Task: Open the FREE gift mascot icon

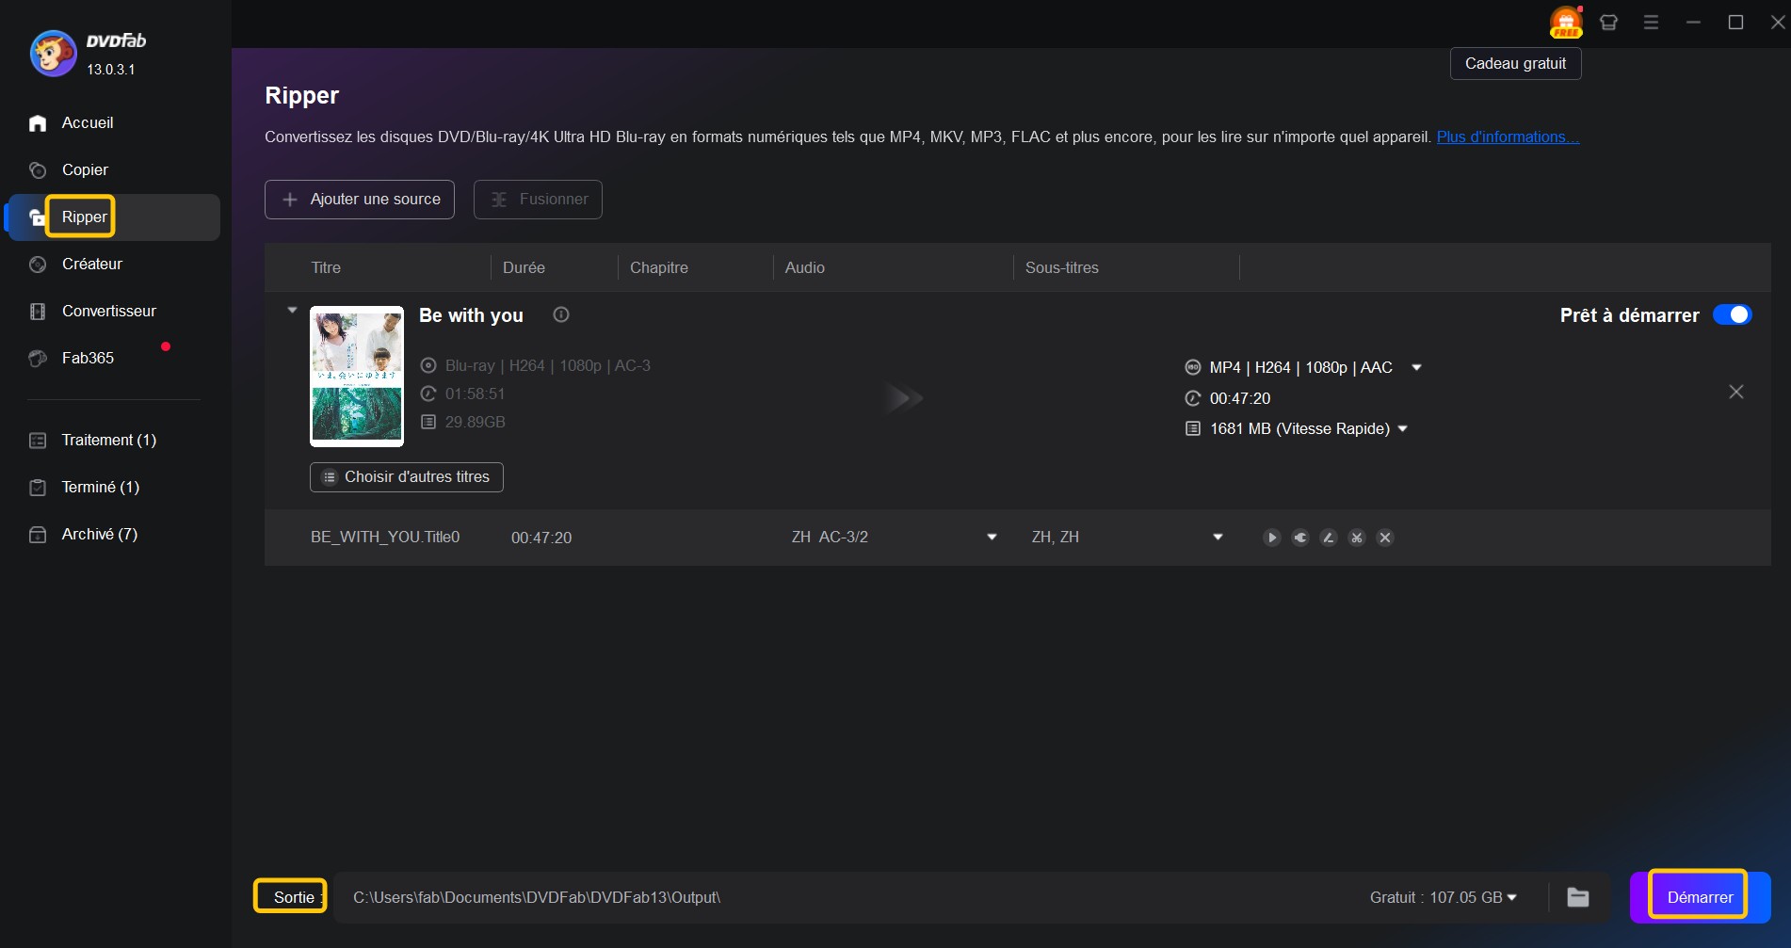Action: point(1566,23)
